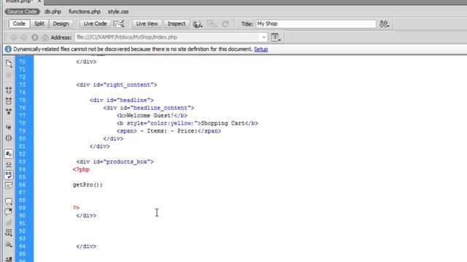Image resolution: width=467 pixels, height=262 pixels.
Task: Click the Visual Aids icon
Action: pyautogui.click(x=212, y=24)
